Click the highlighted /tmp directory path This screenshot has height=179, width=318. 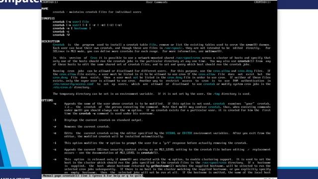point(217,94)
